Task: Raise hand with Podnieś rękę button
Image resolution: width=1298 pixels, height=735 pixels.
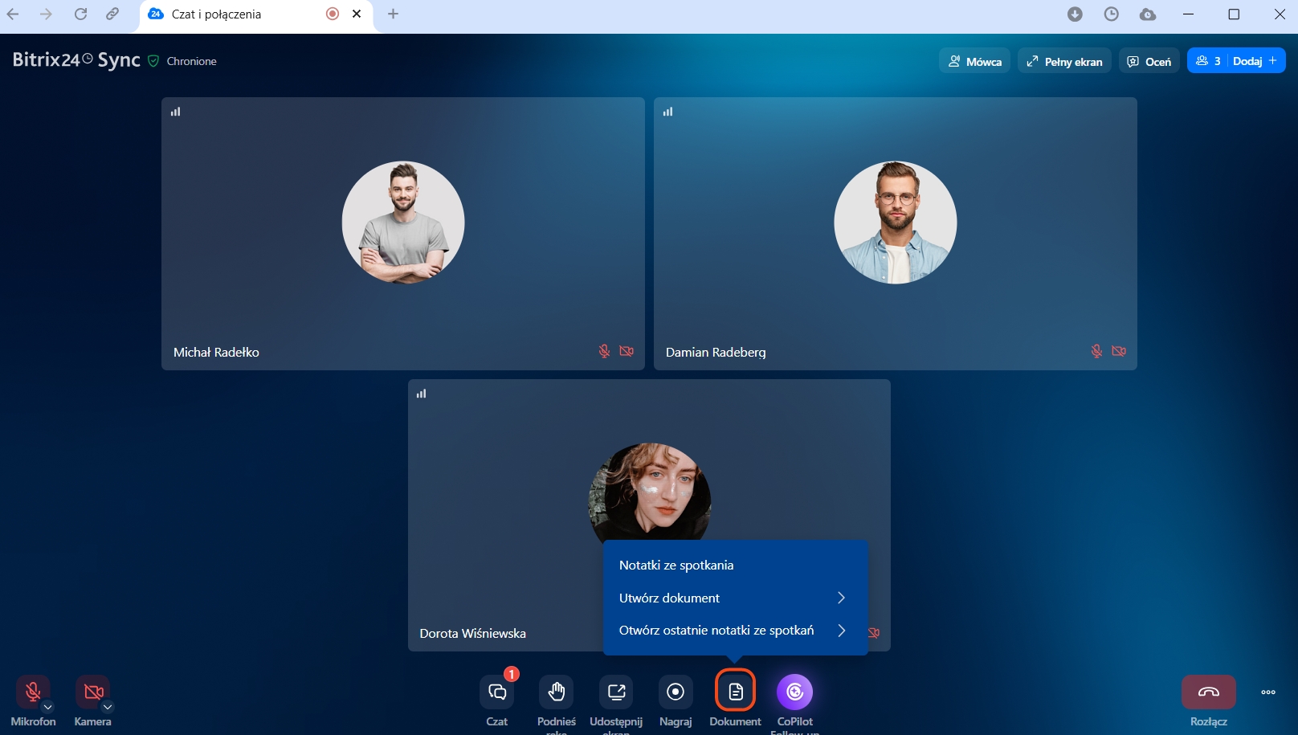Action: pyautogui.click(x=557, y=692)
